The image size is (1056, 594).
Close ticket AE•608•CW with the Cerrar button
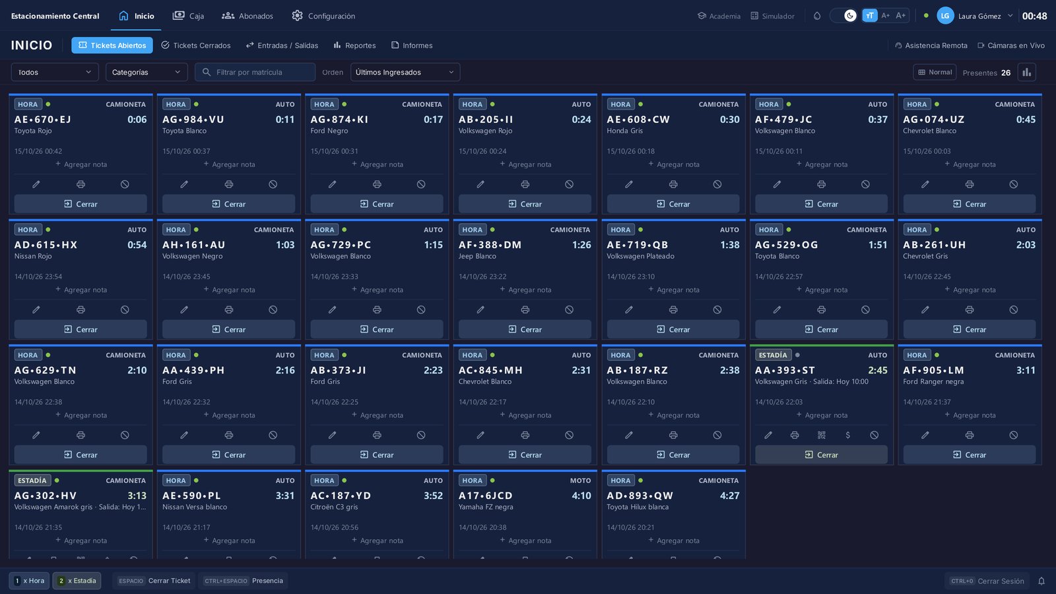(673, 204)
